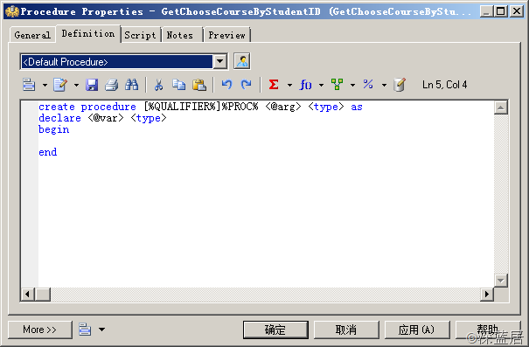Close the Procedure Properties dialog
This screenshot has height=347, width=529.
(x=517, y=11)
